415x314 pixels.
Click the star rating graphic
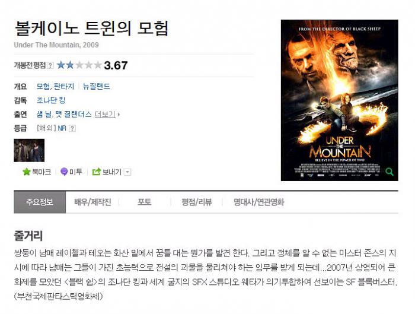[79, 65]
